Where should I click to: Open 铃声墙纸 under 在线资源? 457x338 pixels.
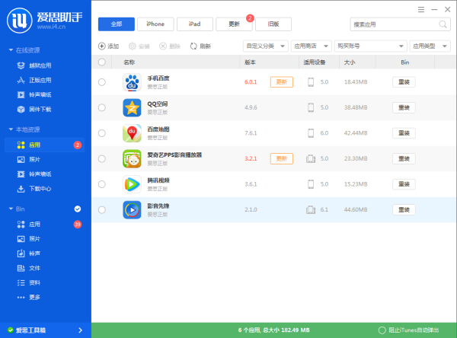pos(34,94)
